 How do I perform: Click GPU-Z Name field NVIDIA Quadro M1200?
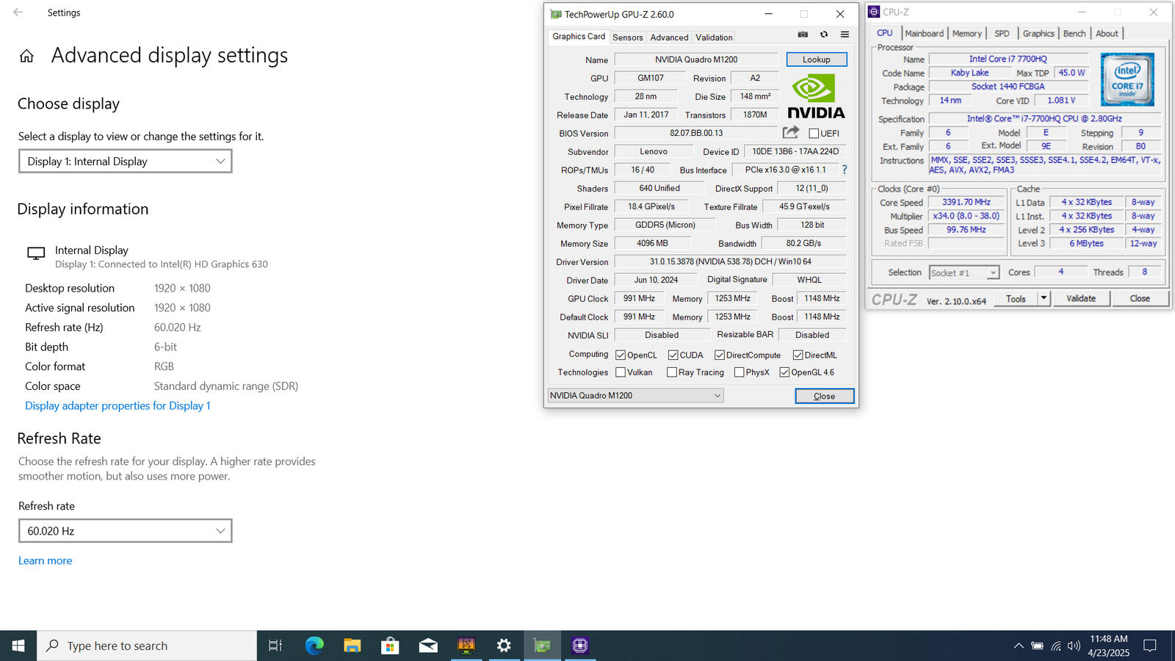tap(695, 59)
